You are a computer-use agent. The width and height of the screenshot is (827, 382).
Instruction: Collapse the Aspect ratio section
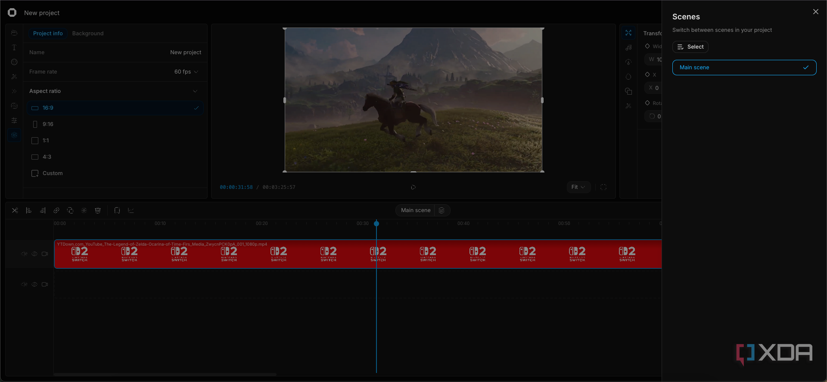tap(195, 91)
